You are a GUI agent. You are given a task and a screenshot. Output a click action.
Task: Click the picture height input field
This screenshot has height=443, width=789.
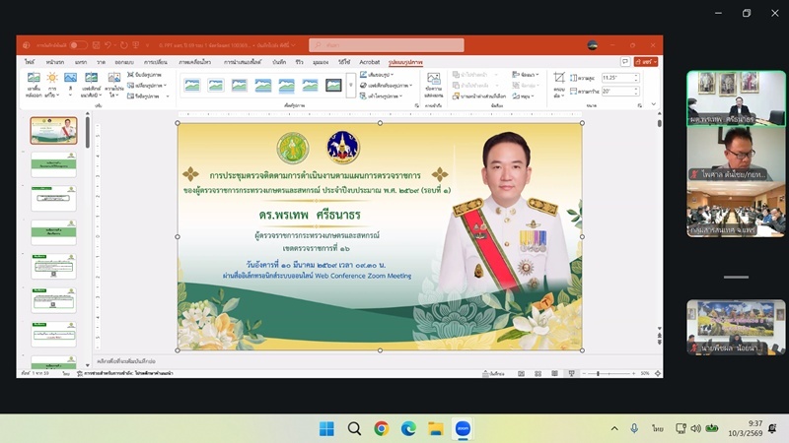point(618,78)
